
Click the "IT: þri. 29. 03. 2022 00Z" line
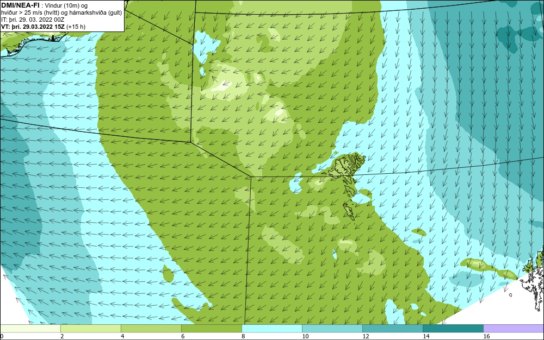tap(33, 20)
